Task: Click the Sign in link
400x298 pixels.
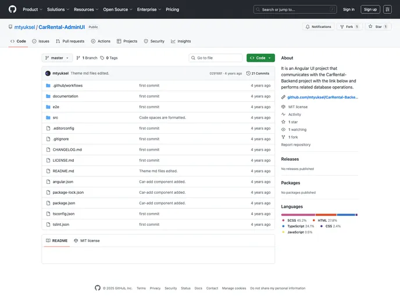Action: coord(349,9)
